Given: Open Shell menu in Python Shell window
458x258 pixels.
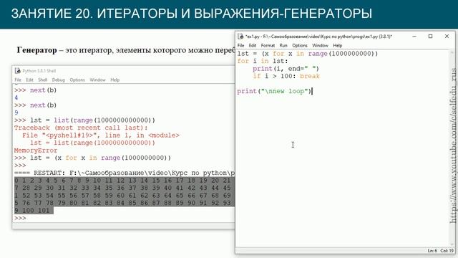Looking at the screenshot, I should pyautogui.click(x=42, y=80).
